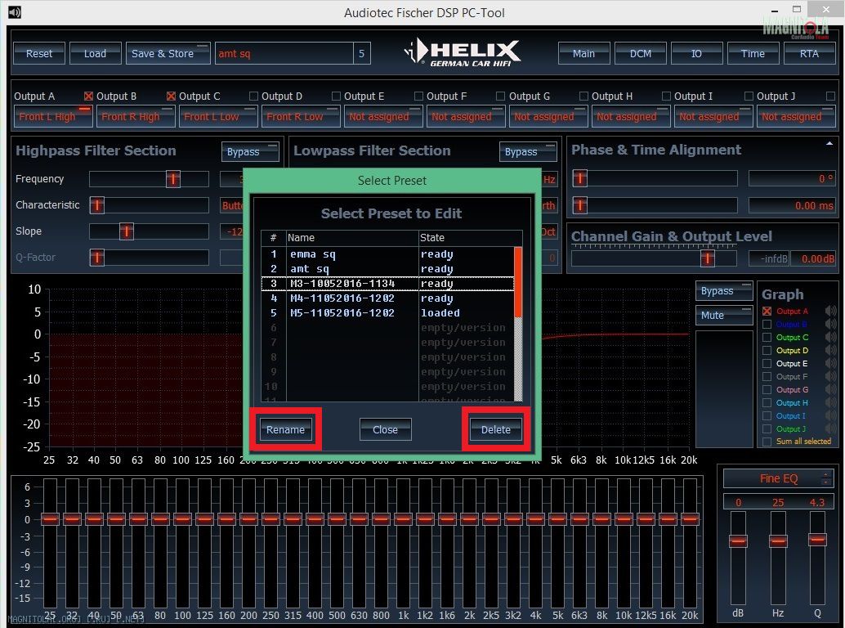Switch to the RTA view
845x628 pixels.
(808, 53)
